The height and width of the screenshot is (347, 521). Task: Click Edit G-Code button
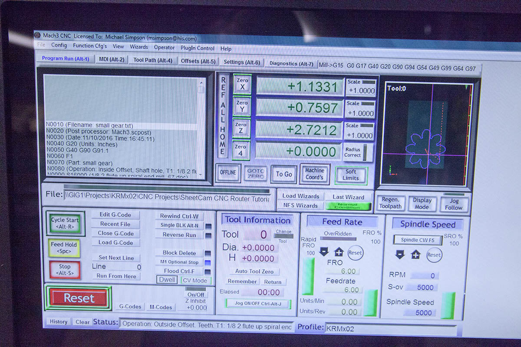116,215
